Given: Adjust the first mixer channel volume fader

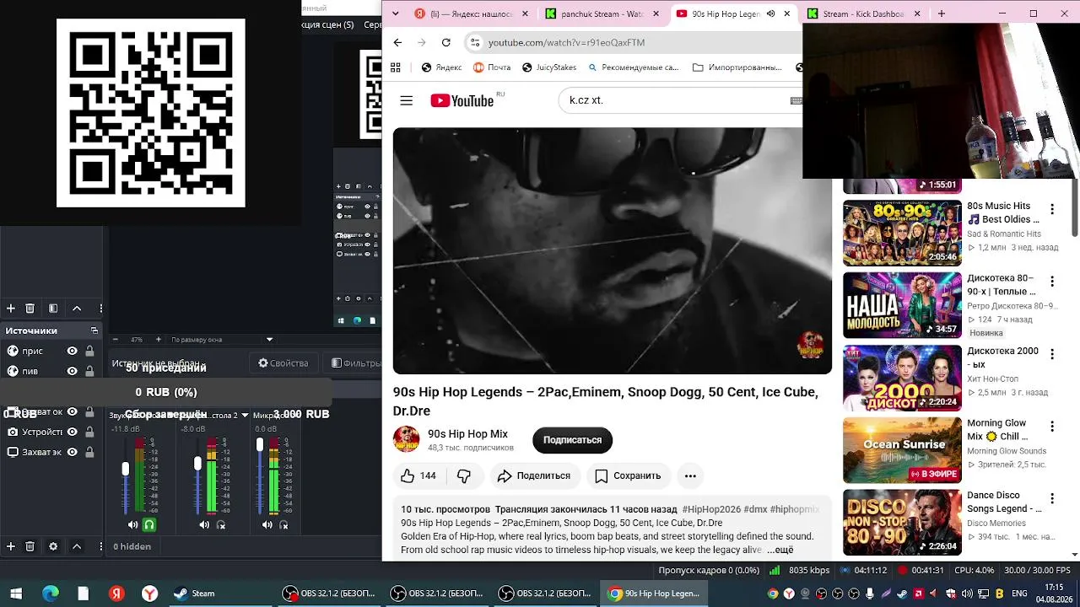Looking at the screenshot, I should pos(126,469).
